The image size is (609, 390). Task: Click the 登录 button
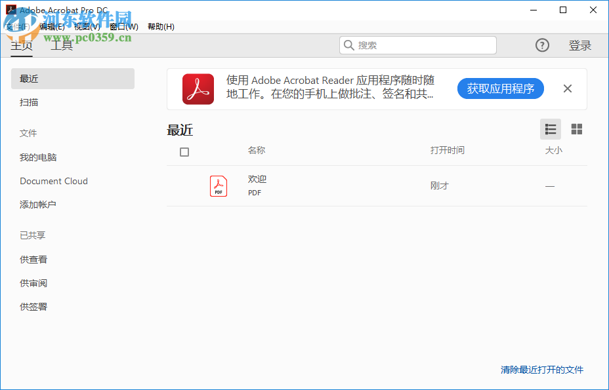coord(580,45)
